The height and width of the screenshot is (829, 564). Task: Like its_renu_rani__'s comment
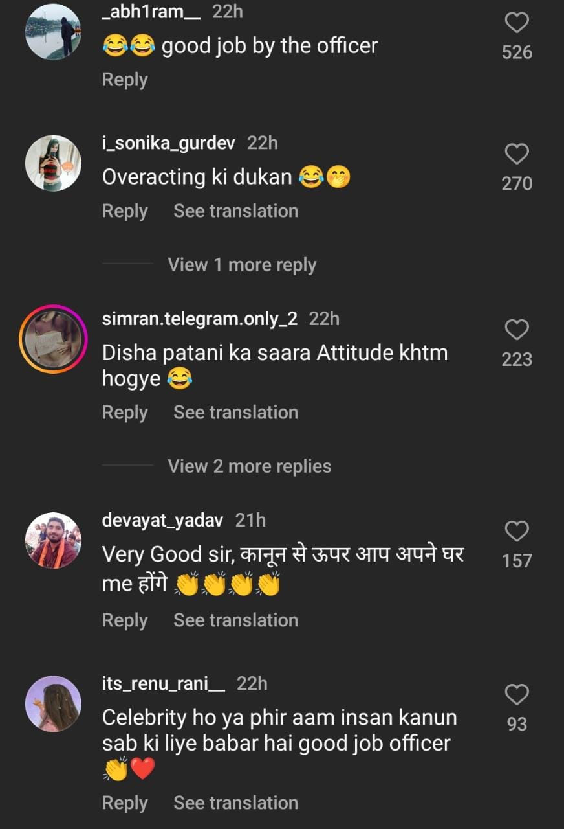[517, 695]
